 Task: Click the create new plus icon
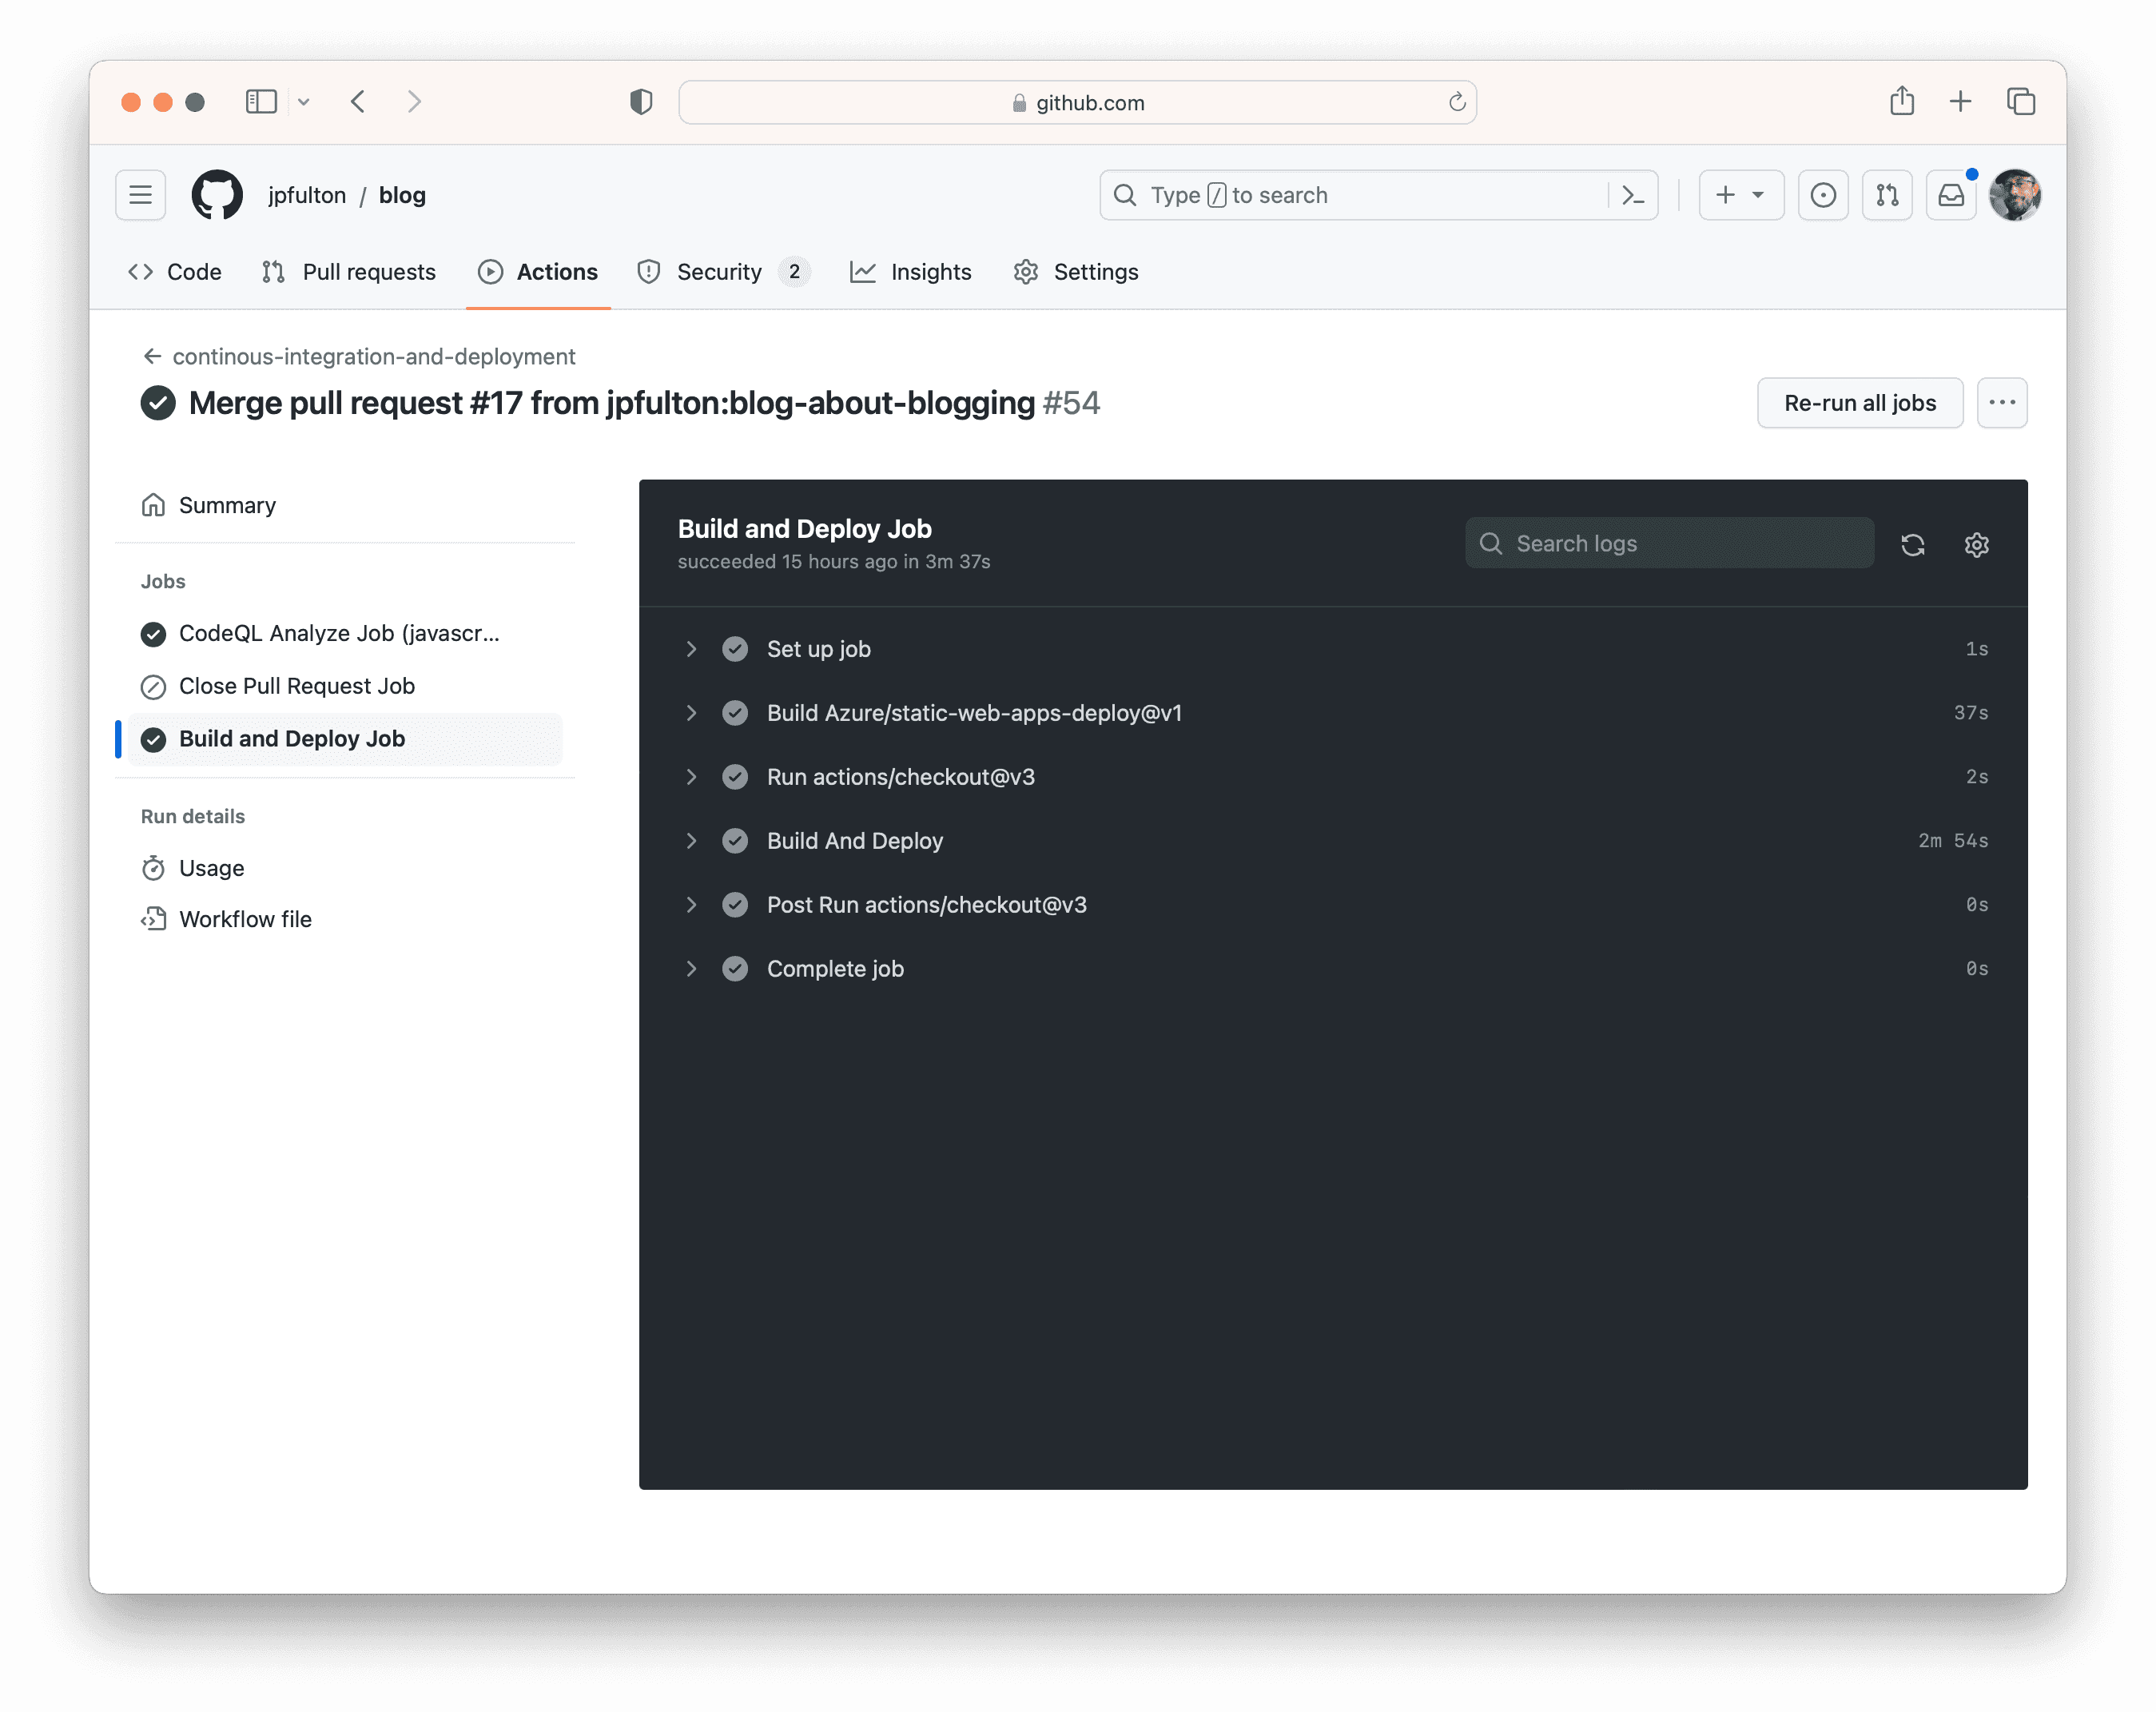point(1725,195)
